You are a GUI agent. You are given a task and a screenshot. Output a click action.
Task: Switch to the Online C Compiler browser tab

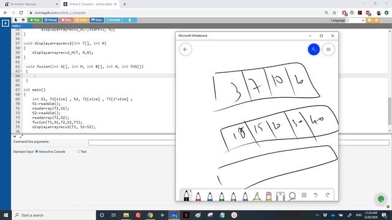tap(90, 4)
